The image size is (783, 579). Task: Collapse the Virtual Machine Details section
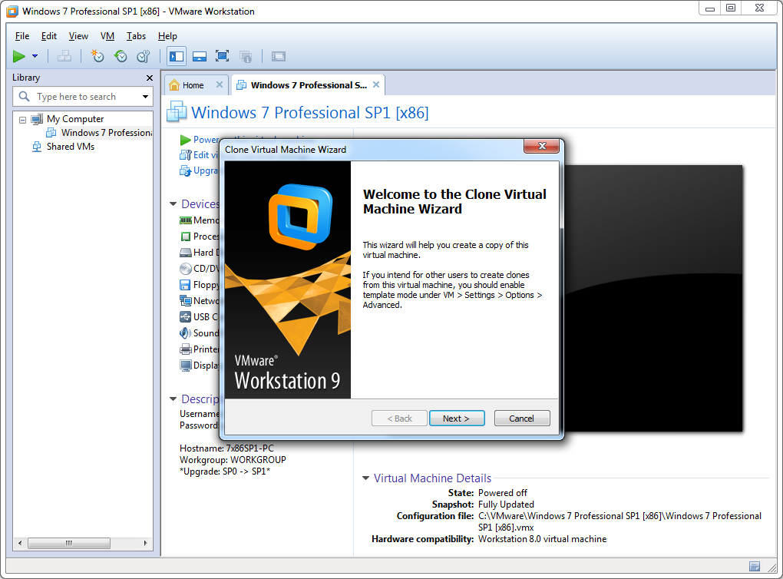(x=365, y=478)
